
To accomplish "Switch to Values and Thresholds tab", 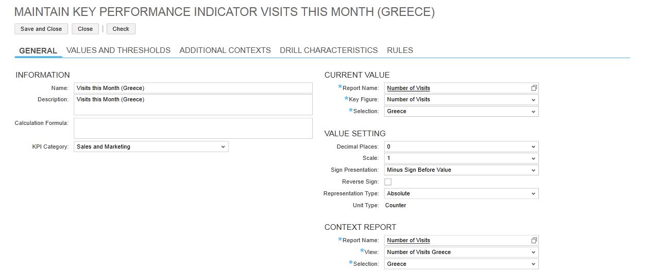I will click(118, 50).
